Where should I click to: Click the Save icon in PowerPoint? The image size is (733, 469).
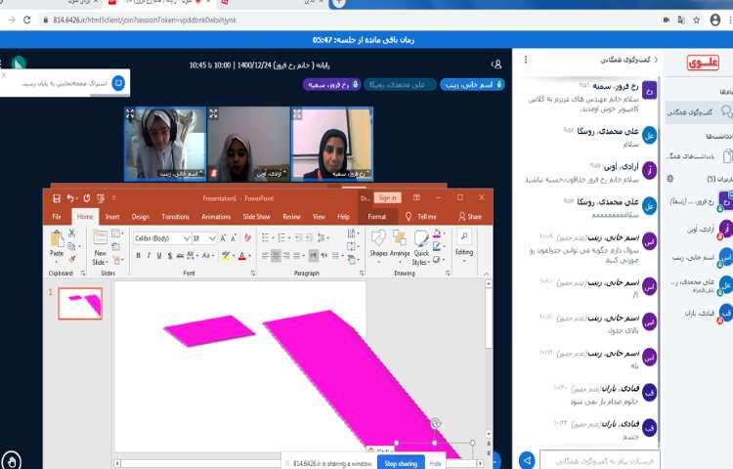[x=57, y=197]
